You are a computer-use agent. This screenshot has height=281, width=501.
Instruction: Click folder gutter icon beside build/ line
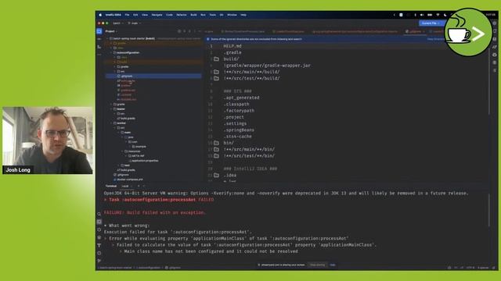(216, 59)
